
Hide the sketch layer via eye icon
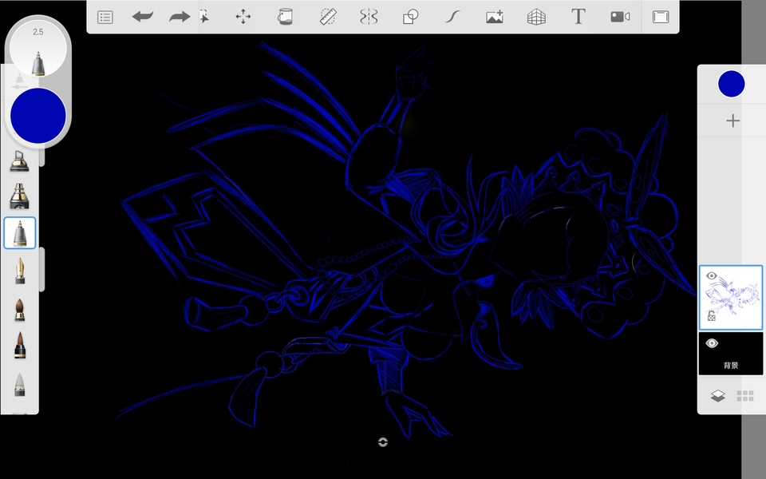click(x=712, y=275)
